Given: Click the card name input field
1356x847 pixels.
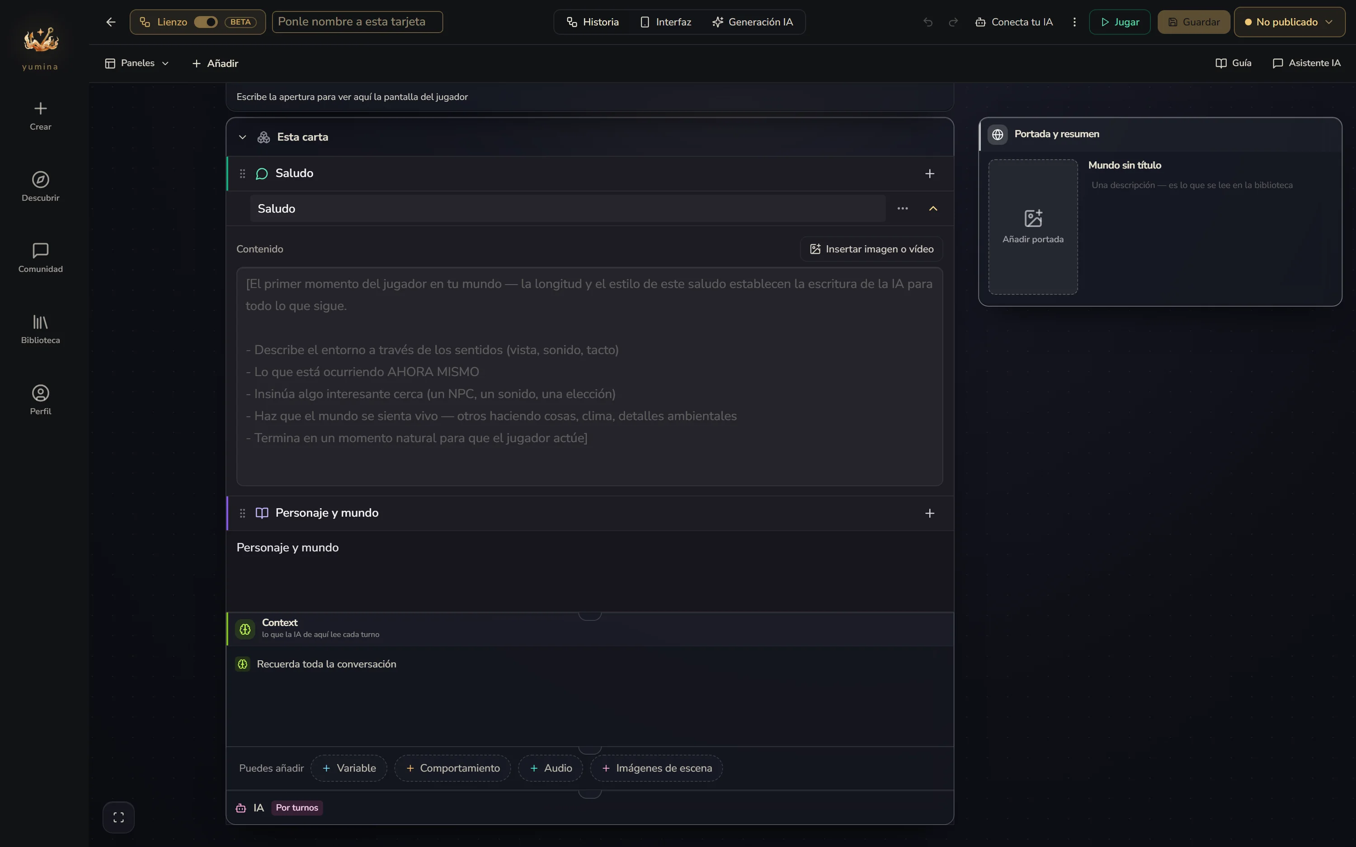Looking at the screenshot, I should point(358,22).
